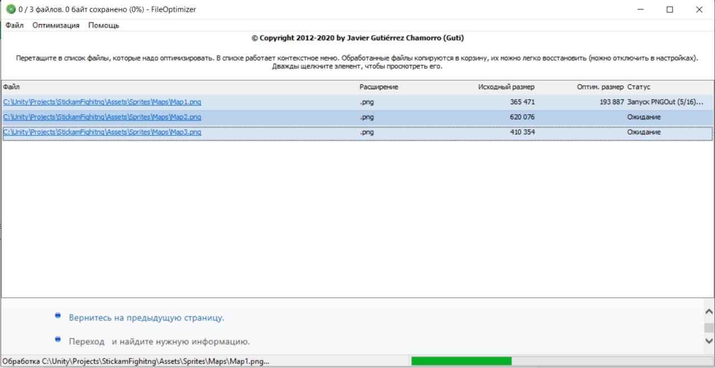Image resolution: width=715 pixels, height=368 pixels.
Task: Select the original size value 365 471
Action: (522, 102)
